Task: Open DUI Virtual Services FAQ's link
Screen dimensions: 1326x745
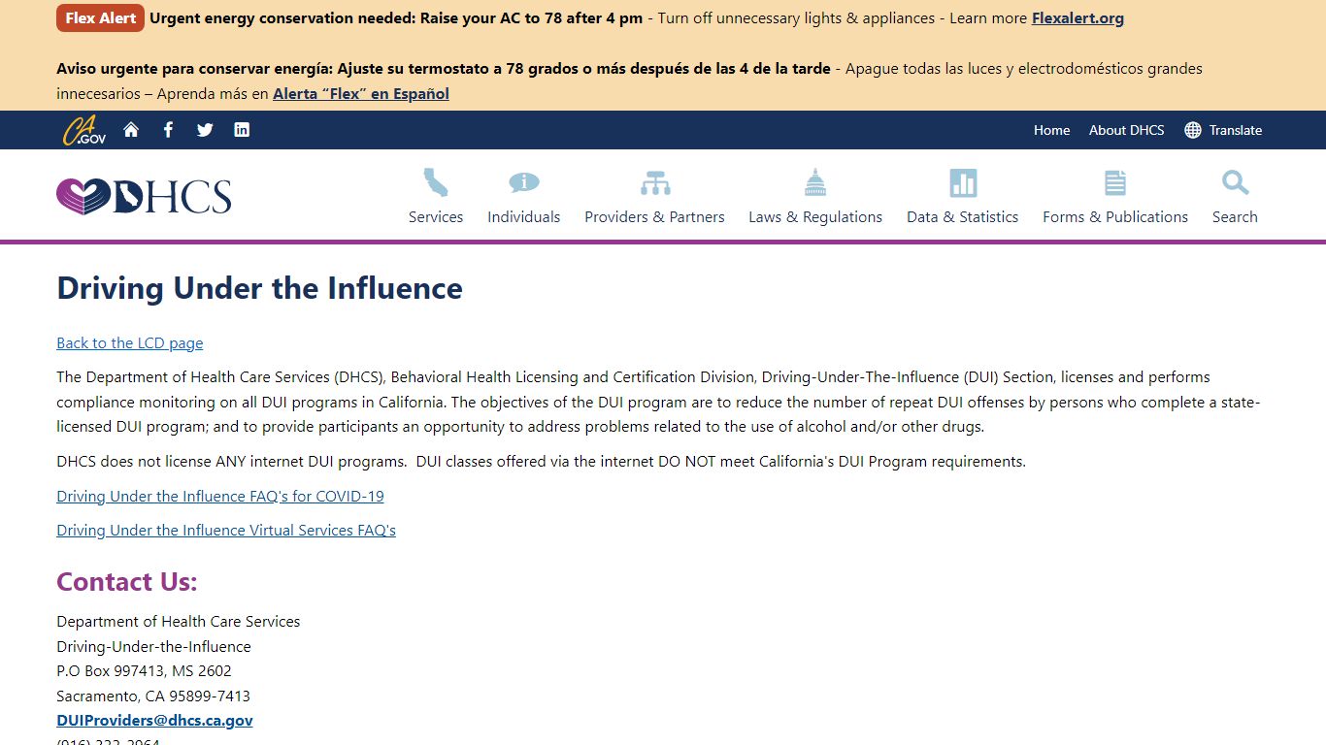Action: 226,531
